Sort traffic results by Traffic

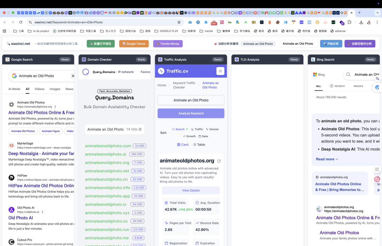(x=197, y=129)
